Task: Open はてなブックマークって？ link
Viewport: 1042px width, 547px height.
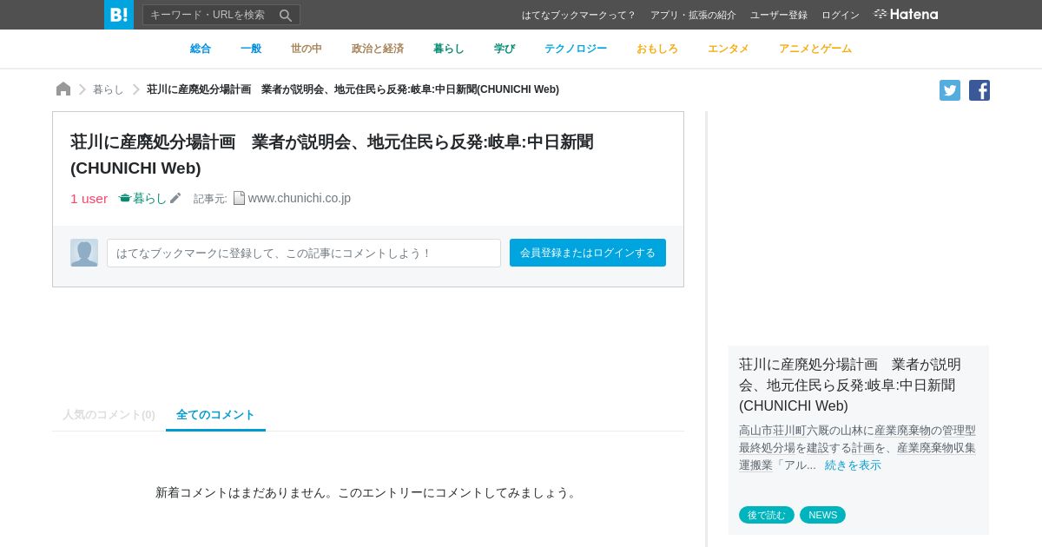Action: 578,16
